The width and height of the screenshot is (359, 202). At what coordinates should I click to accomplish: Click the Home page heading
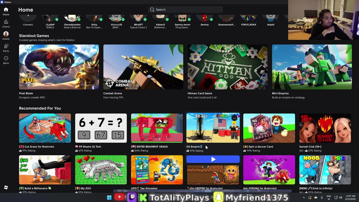(26, 10)
